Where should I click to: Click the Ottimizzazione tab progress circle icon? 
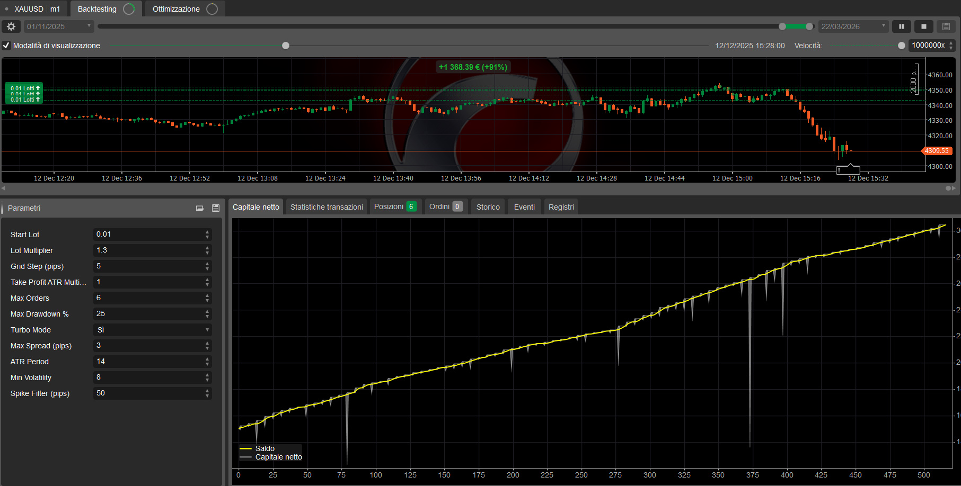212,9
